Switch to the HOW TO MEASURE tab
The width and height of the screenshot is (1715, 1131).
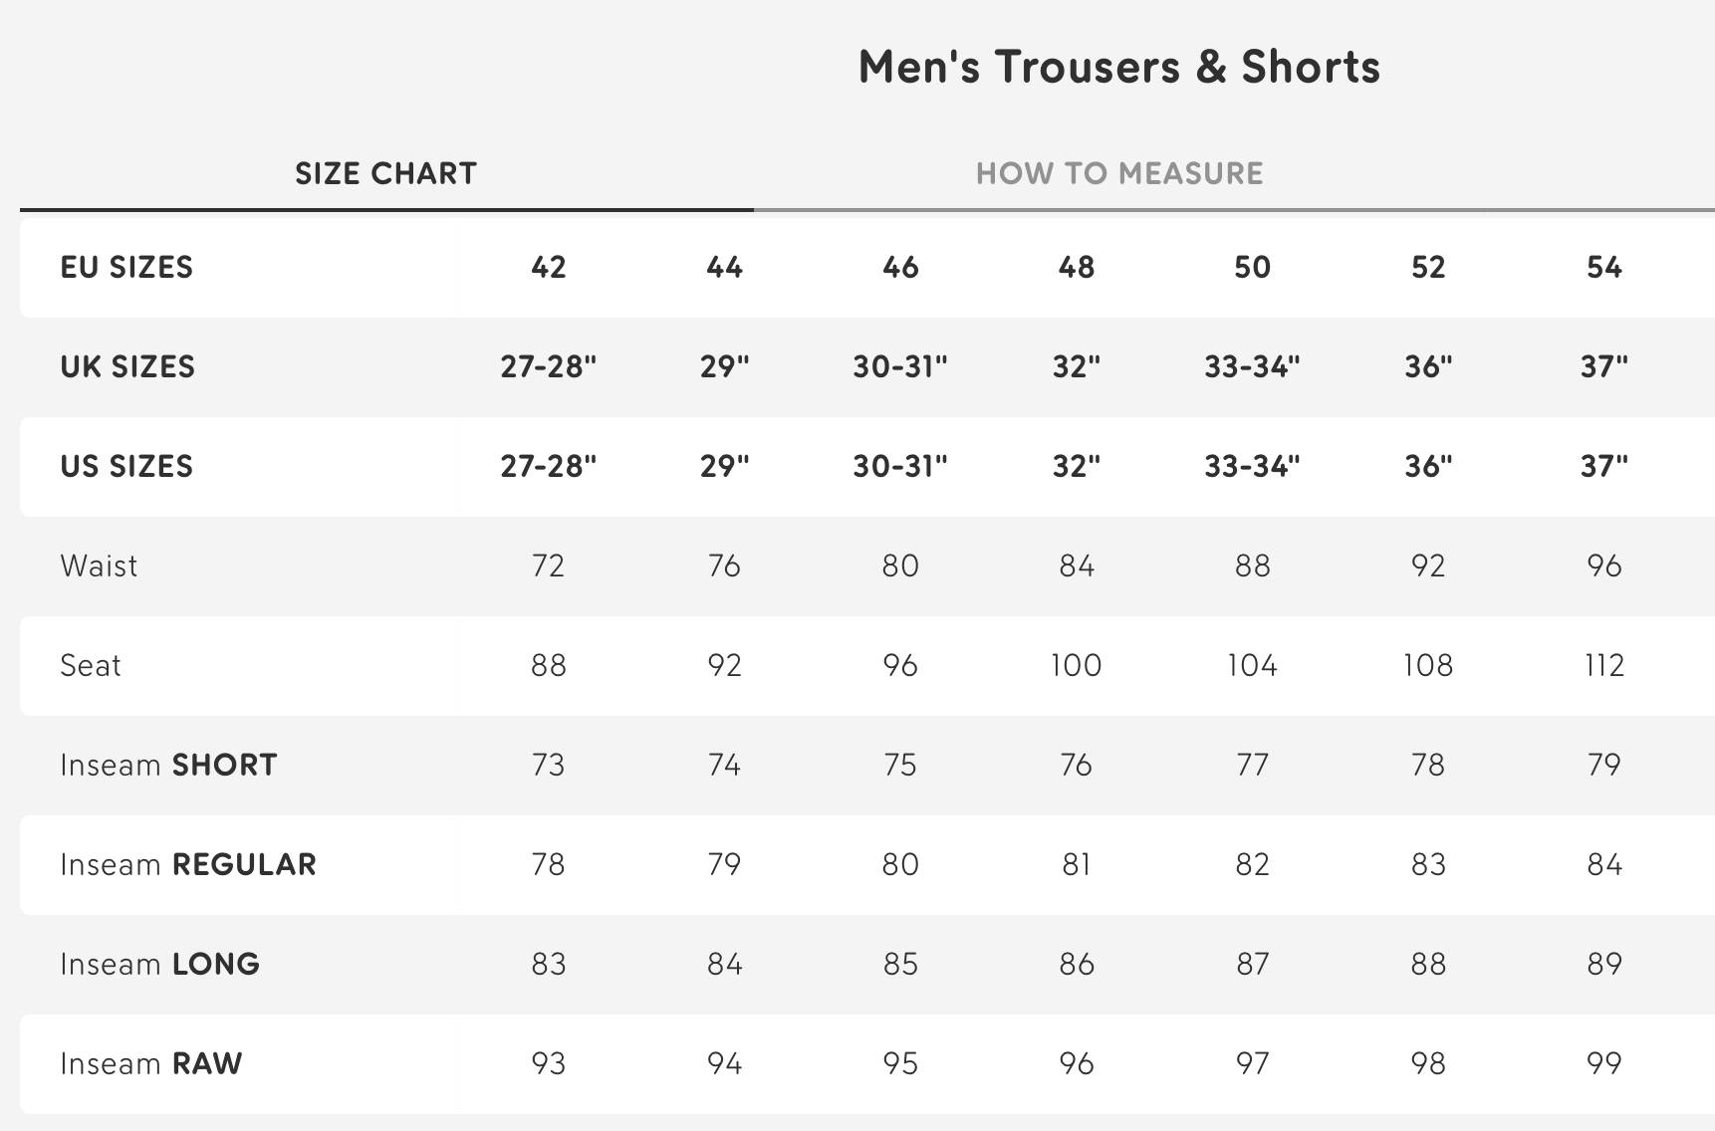pos(1119,172)
